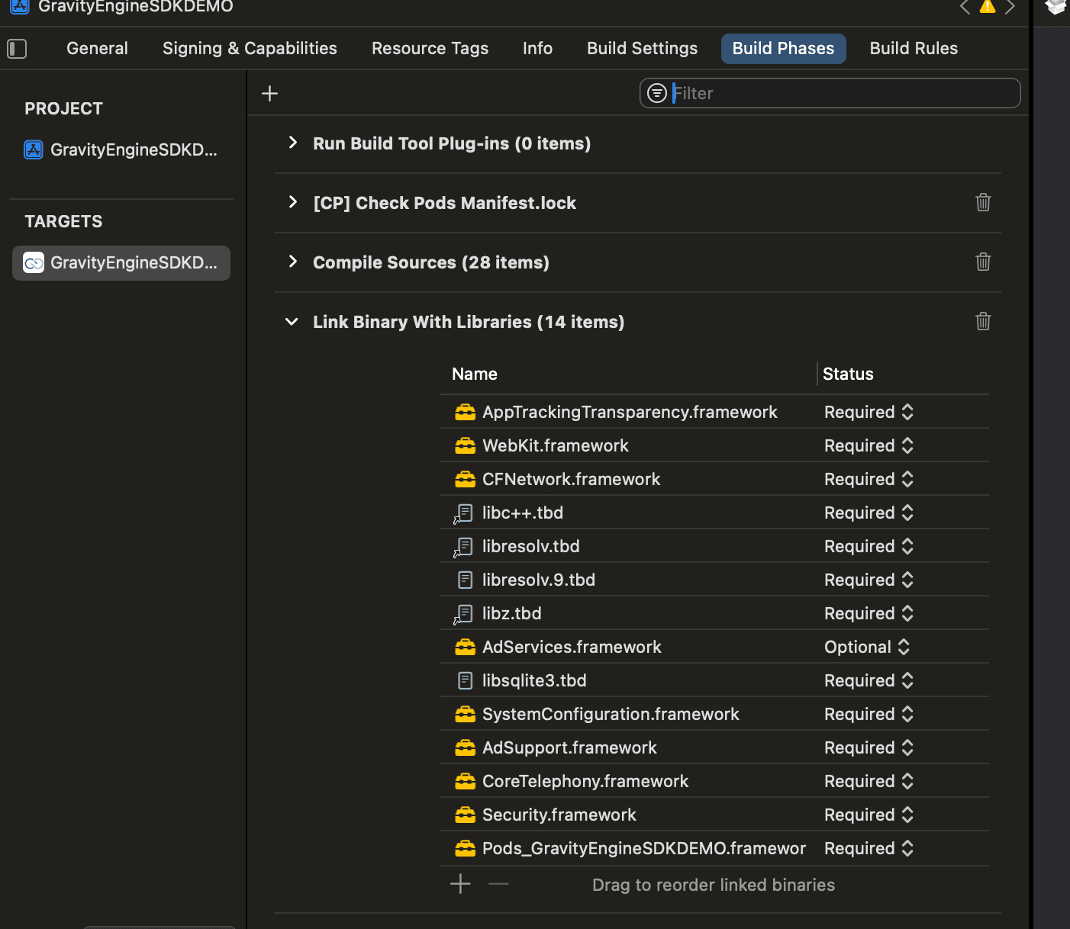Switch to General tab
This screenshot has height=929, width=1070.
[x=97, y=49]
